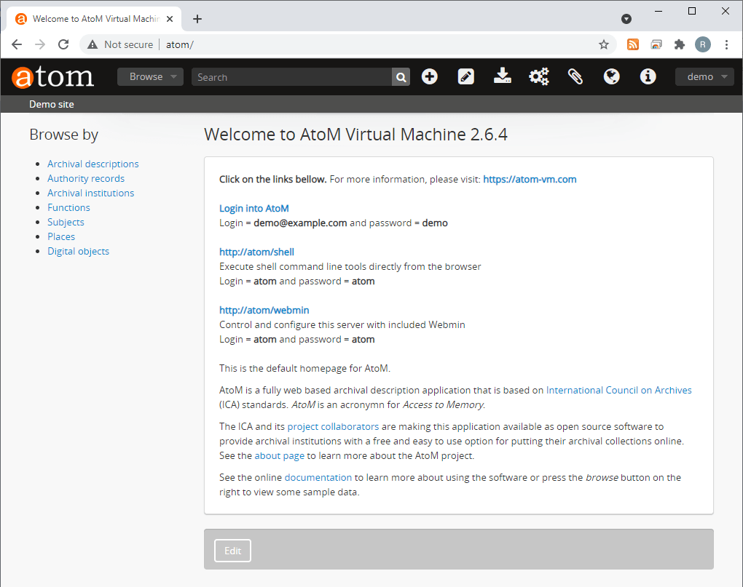View the Not secure site info warning
Image resolution: width=743 pixels, height=587 pixels.
pos(120,44)
